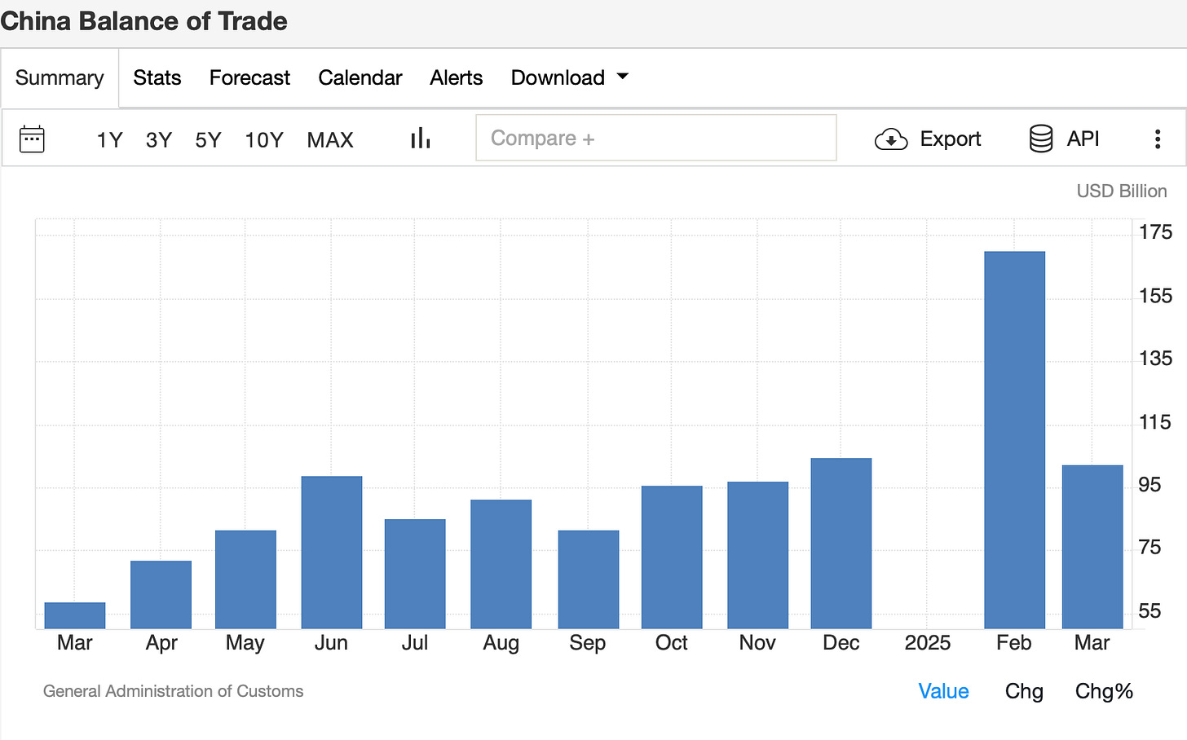Click the Export label
The image size is (1187, 740).
point(951,139)
